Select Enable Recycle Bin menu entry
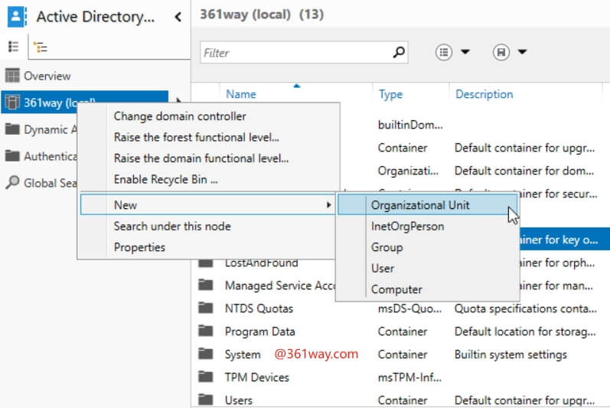This screenshot has height=408, width=610. [166, 179]
